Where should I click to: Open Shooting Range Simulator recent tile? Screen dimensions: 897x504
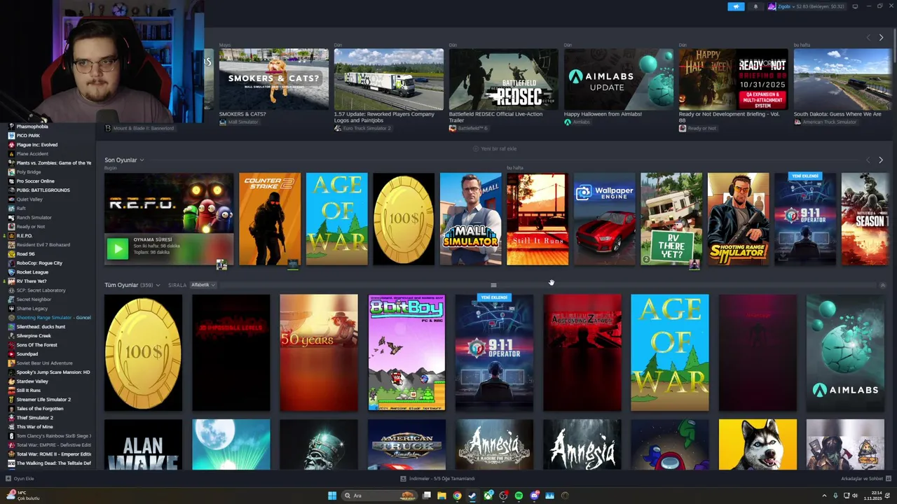pyautogui.click(x=739, y=219)
